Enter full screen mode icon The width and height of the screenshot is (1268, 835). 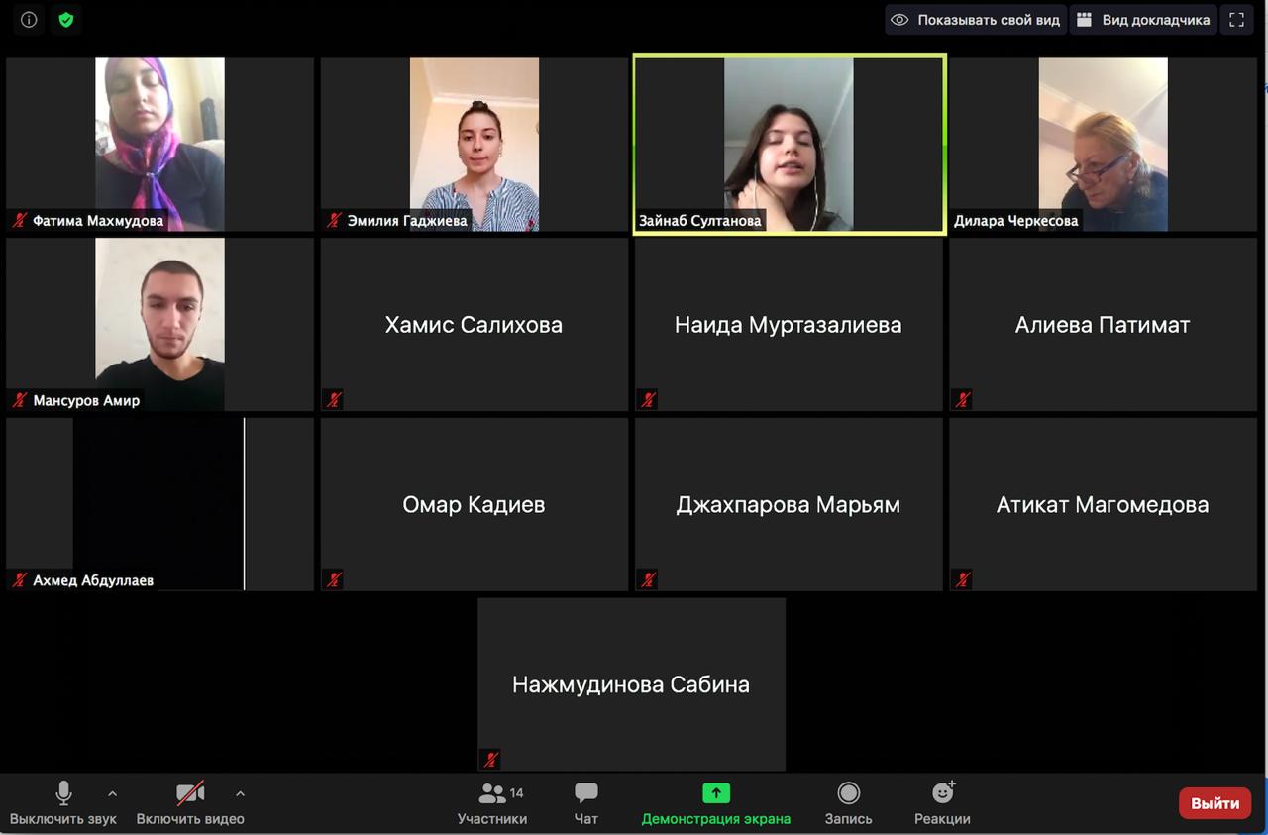point(1236,20)
